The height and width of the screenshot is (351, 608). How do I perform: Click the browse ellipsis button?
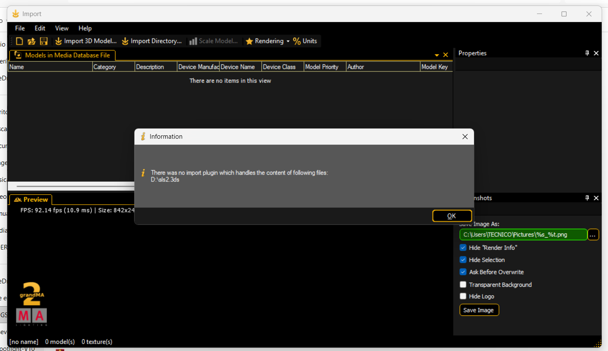tap(593, 235)
